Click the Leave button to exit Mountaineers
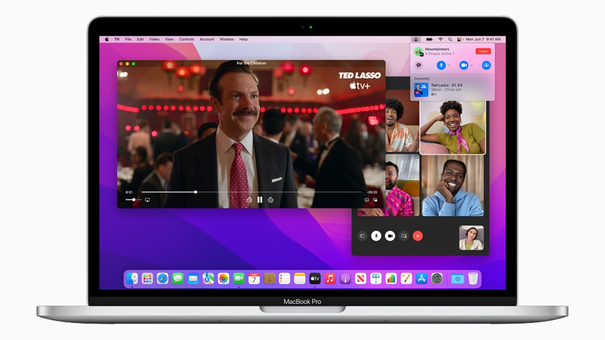Screen dimensions: 605x340 pos(483,51)
